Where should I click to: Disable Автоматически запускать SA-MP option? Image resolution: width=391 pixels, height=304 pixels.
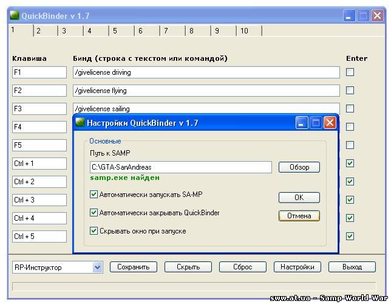(x=93, y=195)
